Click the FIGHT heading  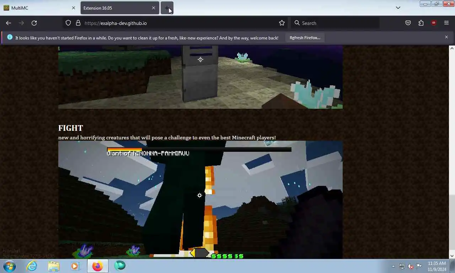(x=70, y=128)
